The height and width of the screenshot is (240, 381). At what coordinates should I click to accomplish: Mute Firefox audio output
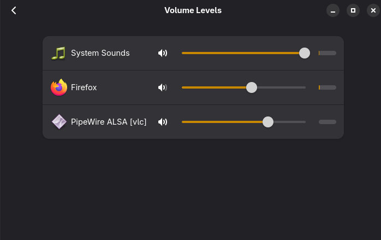pyautogui.click(x=162, y=87)
